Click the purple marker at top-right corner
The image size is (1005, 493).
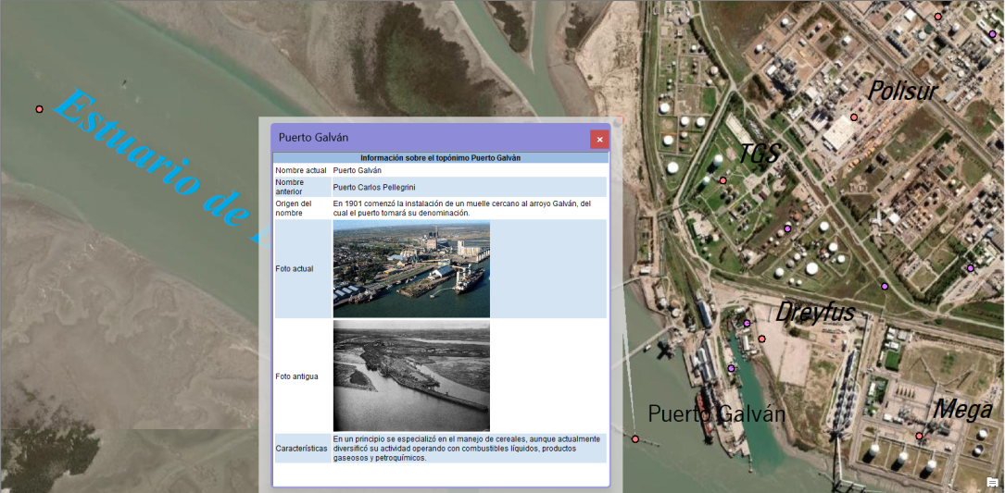[992, 34]
